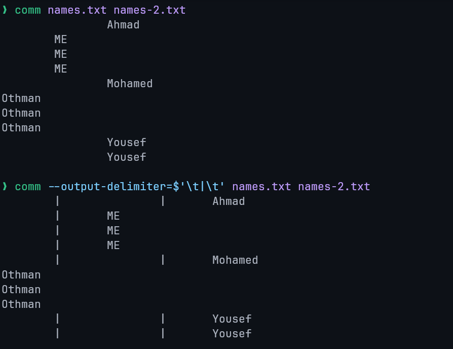453x349 pixels.
Task: Select 'names-2.txt' argument in the first command
Action: pos(149,10)
